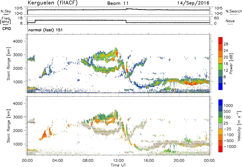The image size is (242, 167).
Task: Click 'normal (fast) 151' text
Action: [46, 30]
